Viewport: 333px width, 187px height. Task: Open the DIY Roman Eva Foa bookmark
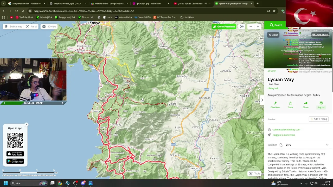(x=165, y=17)
